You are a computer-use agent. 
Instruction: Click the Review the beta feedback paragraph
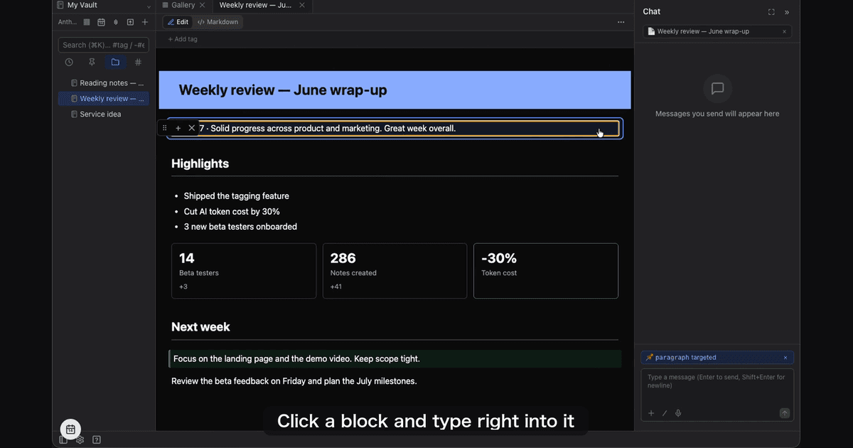point(294,381)
